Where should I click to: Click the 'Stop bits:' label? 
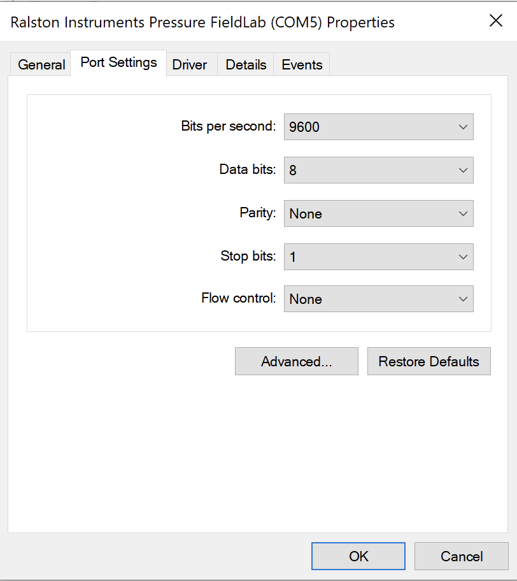point(248,256)
